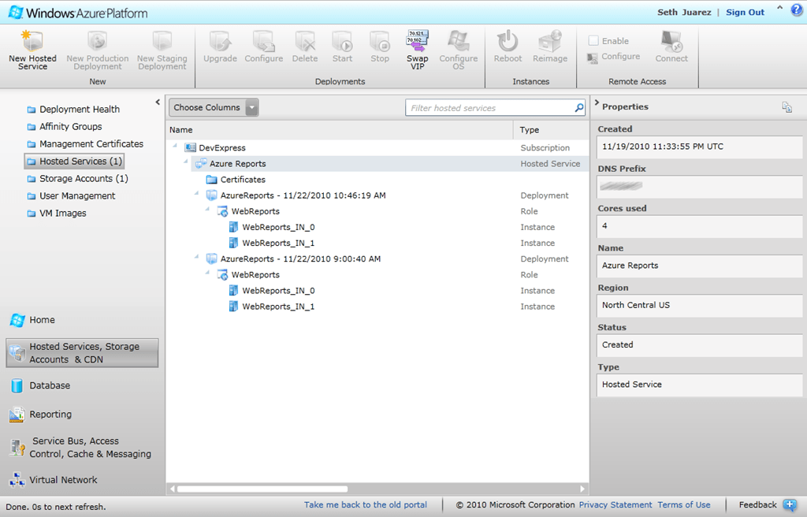Click the Cores used value field
The image size is (807, 517).
pyautogui.click(x=700, y=226)
